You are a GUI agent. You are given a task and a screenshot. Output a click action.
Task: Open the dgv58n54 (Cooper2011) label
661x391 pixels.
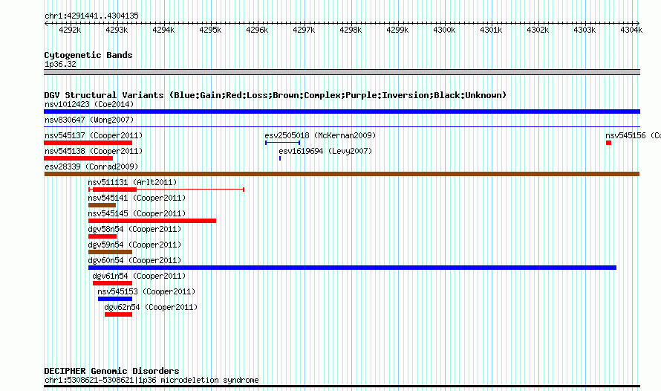tap(134, 229)
